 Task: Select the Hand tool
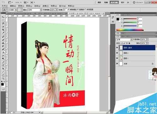[x=3, y=75]
